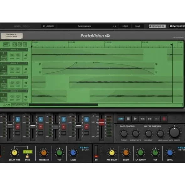This screenshot has width=185, height=186.
Task: Select the previous preset arrow
Action: (113, 26)
